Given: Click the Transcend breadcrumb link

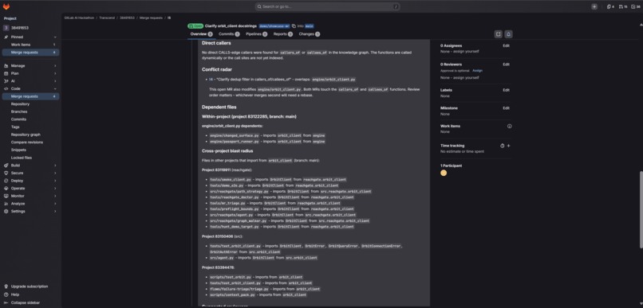Looking at the screenshot, I should click(x=108, y=18).
